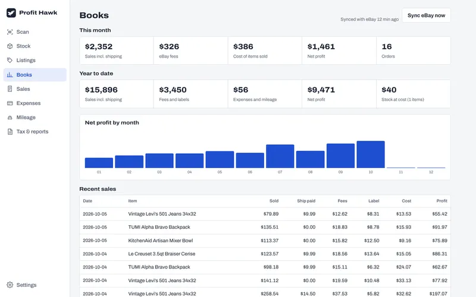This screenshot has height=297, width=476.
Task: Open Tax & reports
Action: [35, 131]
